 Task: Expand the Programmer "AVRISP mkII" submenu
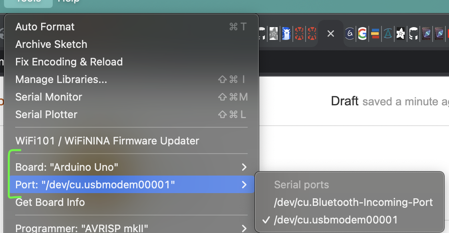tap(244, 229)
